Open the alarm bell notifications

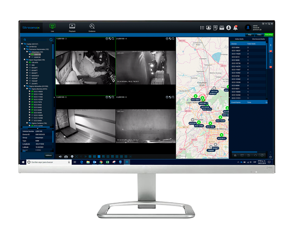click(236, 28)
